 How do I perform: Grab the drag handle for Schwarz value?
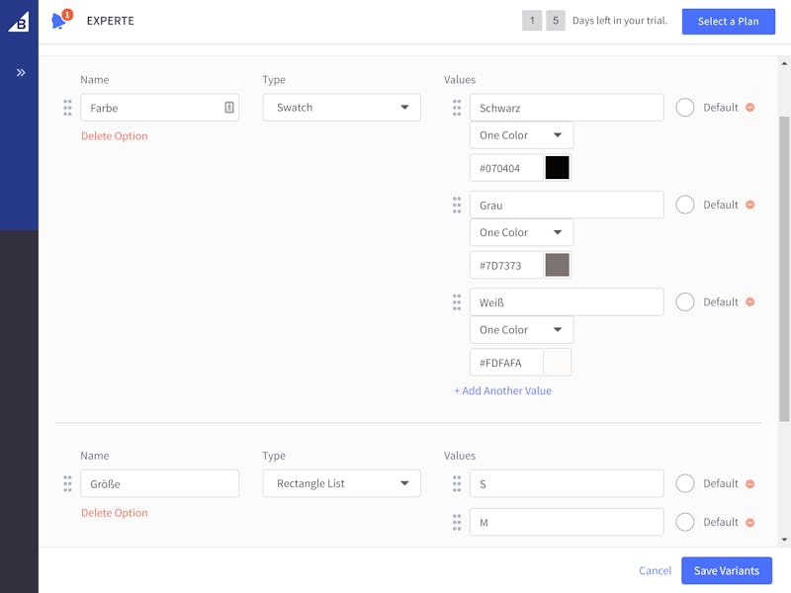click(457, 108)
